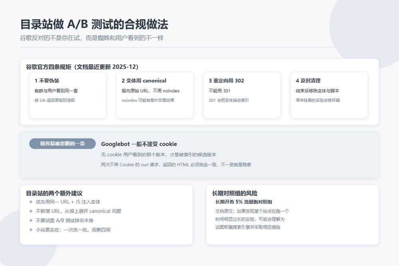Click text 两次不带 Cookie 的 curl 请求

pyautogui.click(x=130, y=165)
